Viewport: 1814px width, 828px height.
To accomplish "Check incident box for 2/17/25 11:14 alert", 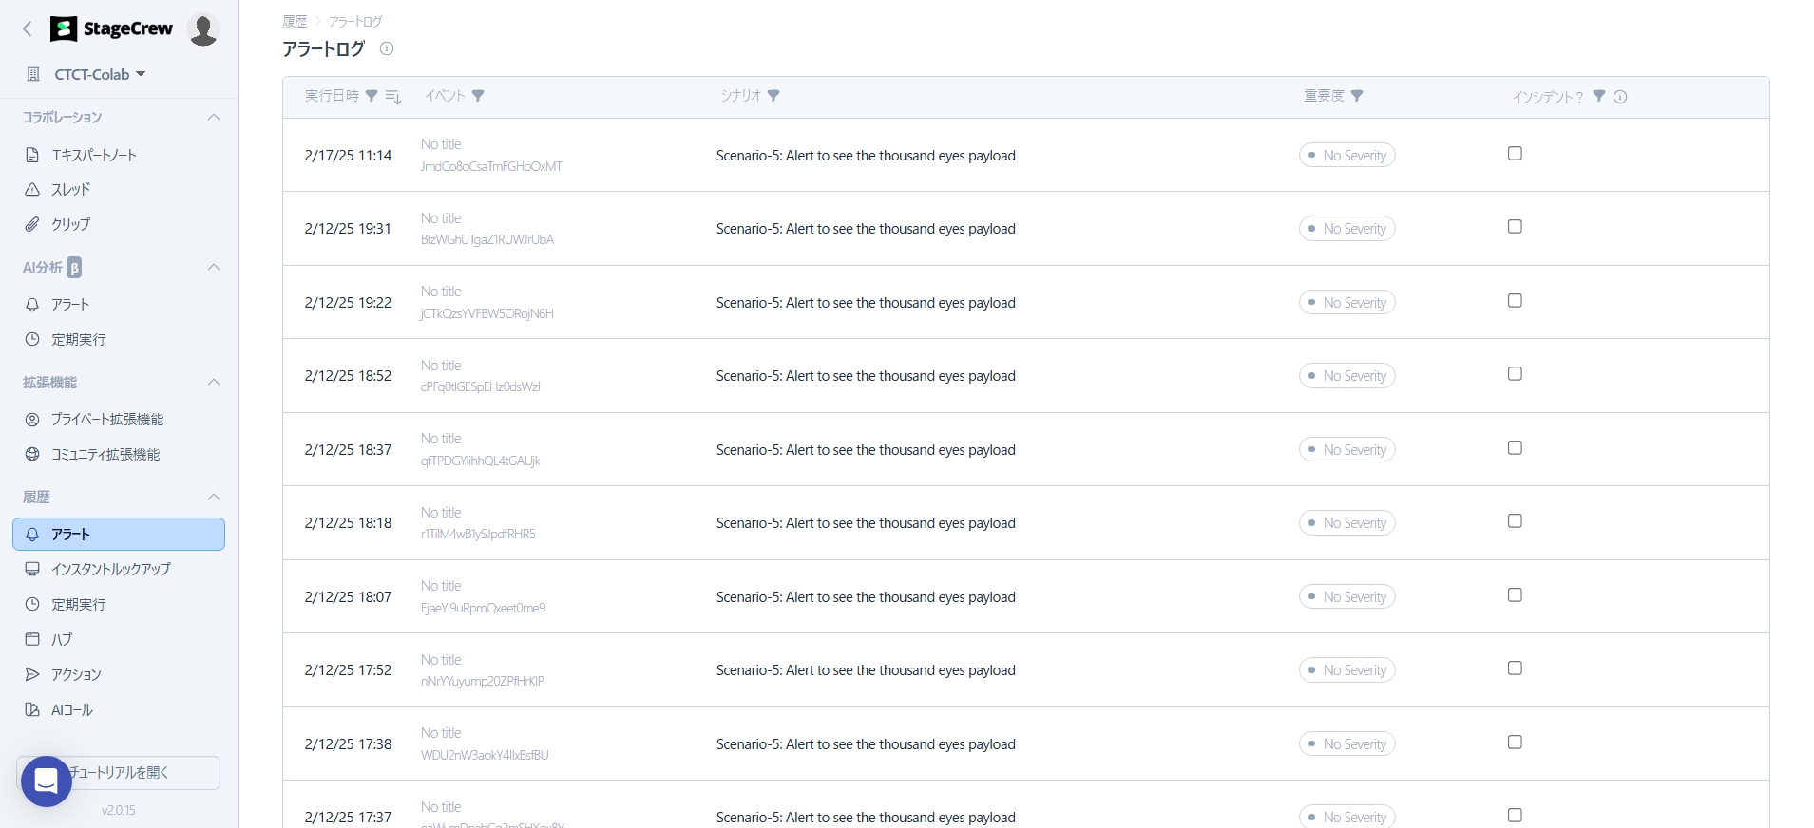I will tap(1515, 154).
